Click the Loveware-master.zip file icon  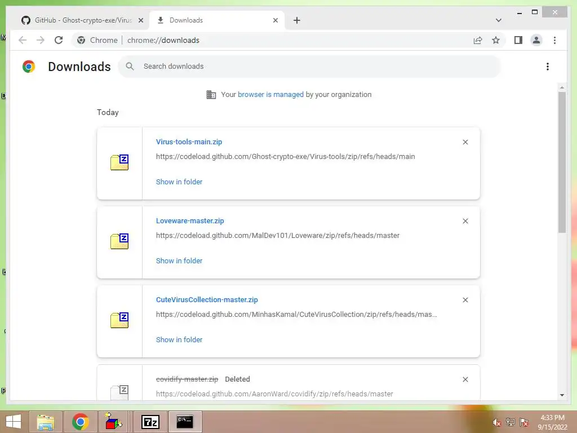click(x=119, y=241)
